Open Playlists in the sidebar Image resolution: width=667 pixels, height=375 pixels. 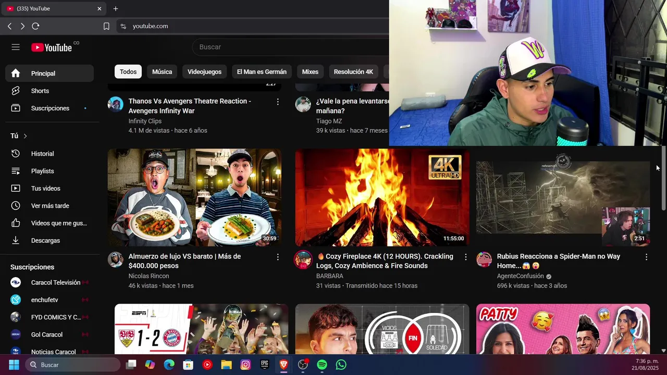click(x=50, y=171)
